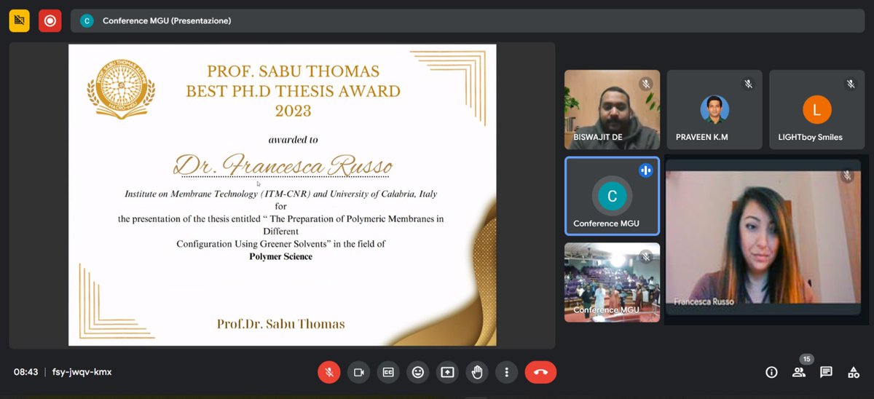The image size is (874, 399).
Task: Turn off the camera
Action: (x=358, y=372)
